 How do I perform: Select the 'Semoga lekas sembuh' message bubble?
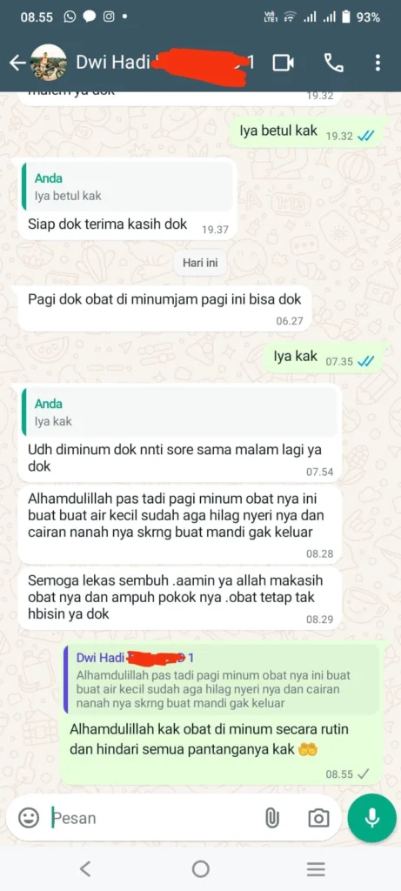[x=179, y=599]
